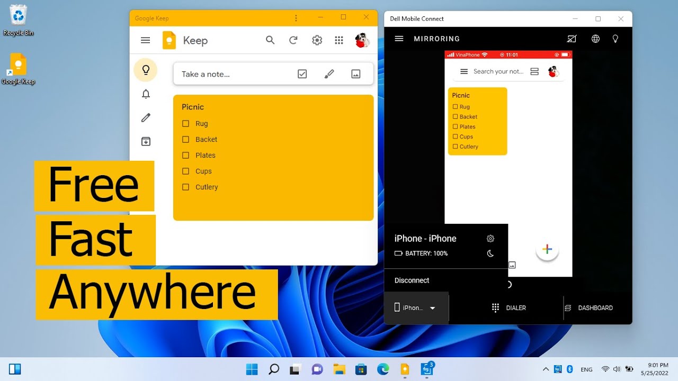Open search in Google Keep
678x381 pixels.
tap(270, 40)
